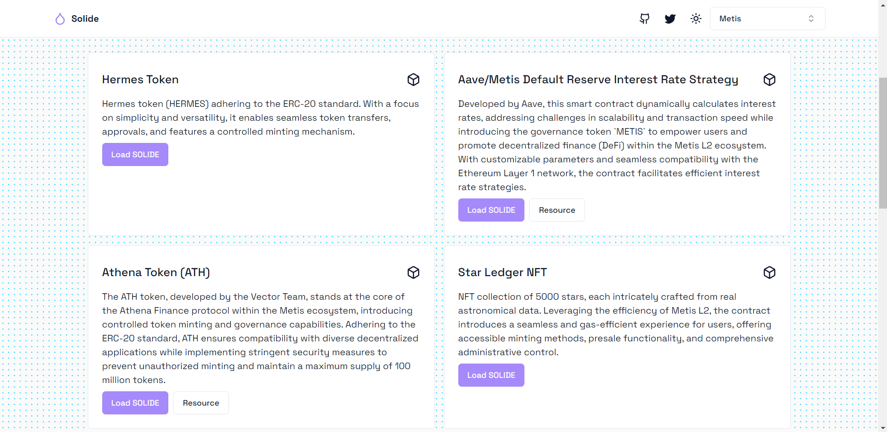The width and height of the screenshot is (887, 432).
Task: Click the Solide droplet logo
Action: pyautogui.click(x=60, y=19)
